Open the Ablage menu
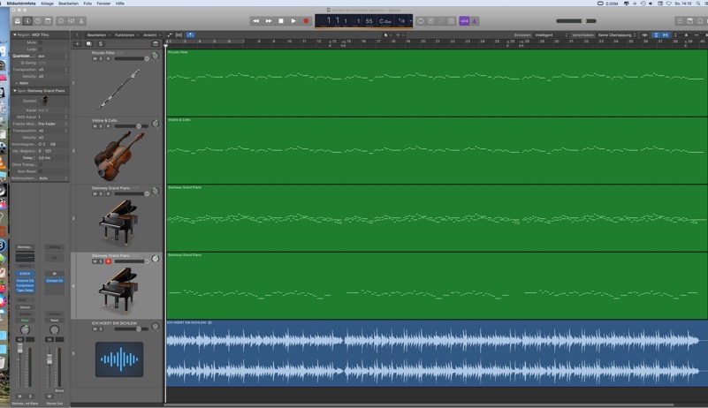708x408 pixels. pos(47,4)
